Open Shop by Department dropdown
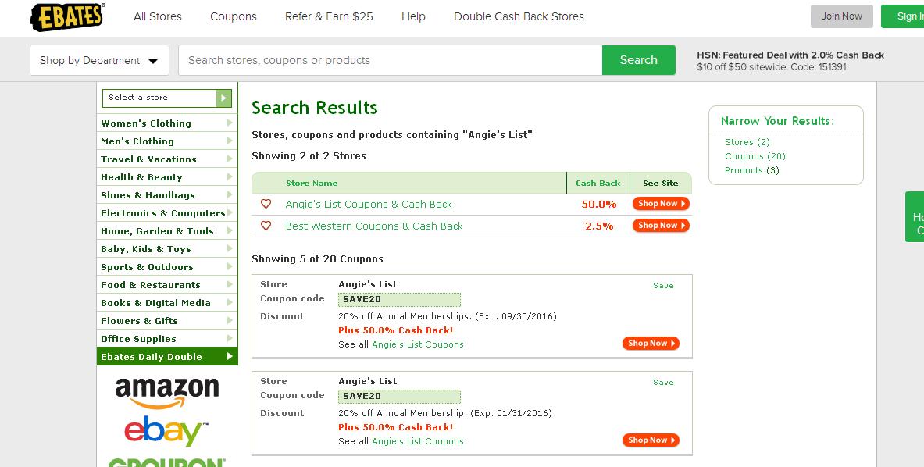Screen dimensions: 924x467 point(100,60)
